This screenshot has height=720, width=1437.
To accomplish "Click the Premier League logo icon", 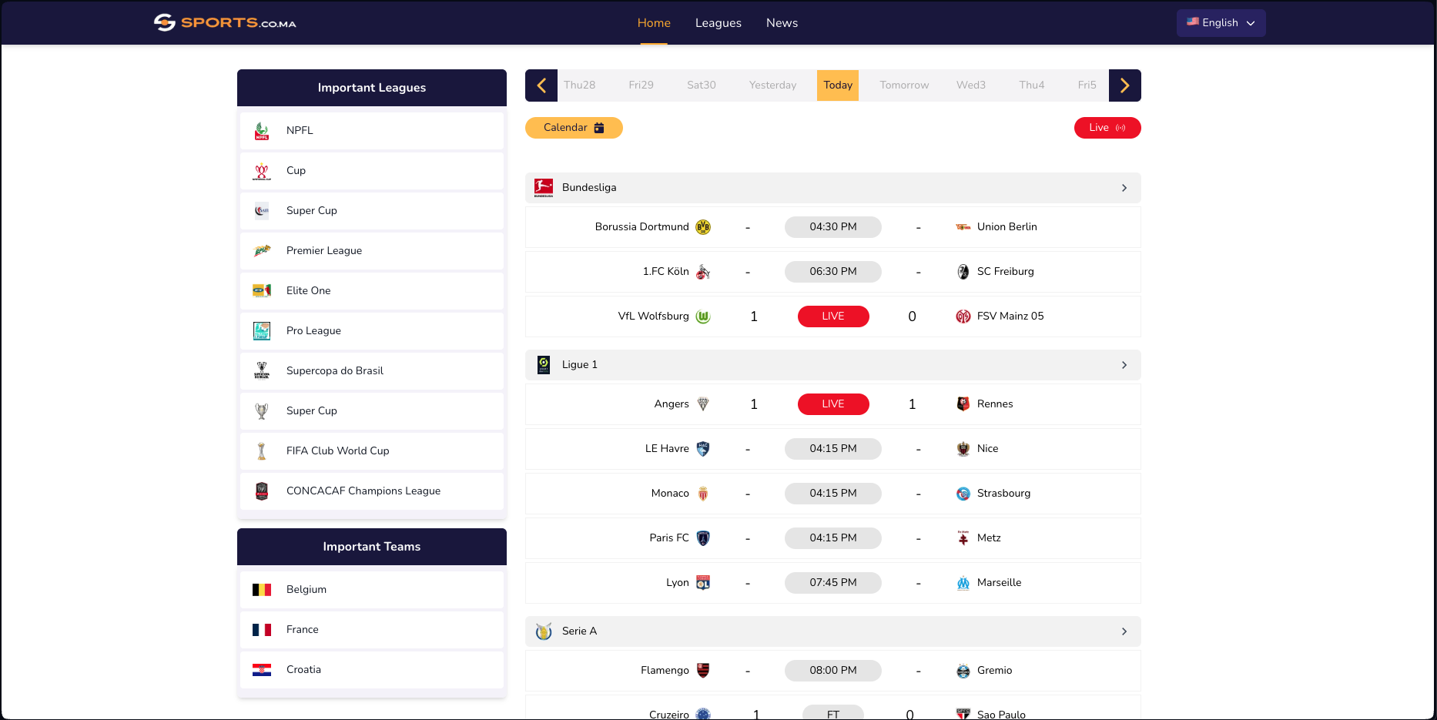I will coord(262,251).
